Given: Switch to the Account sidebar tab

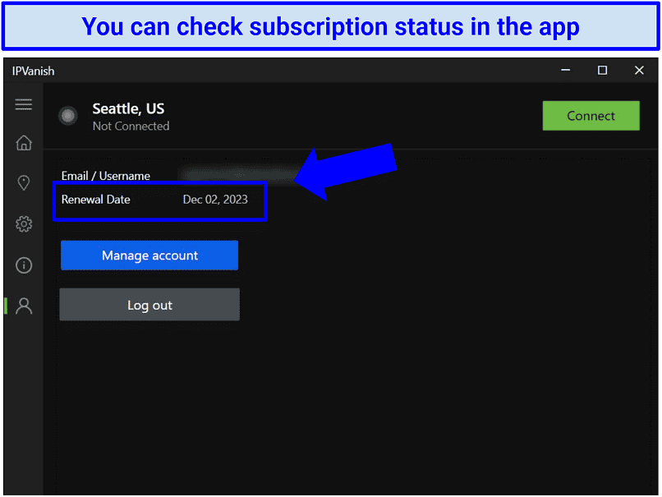Looking at the screenshot, I should tap(23, 305).
